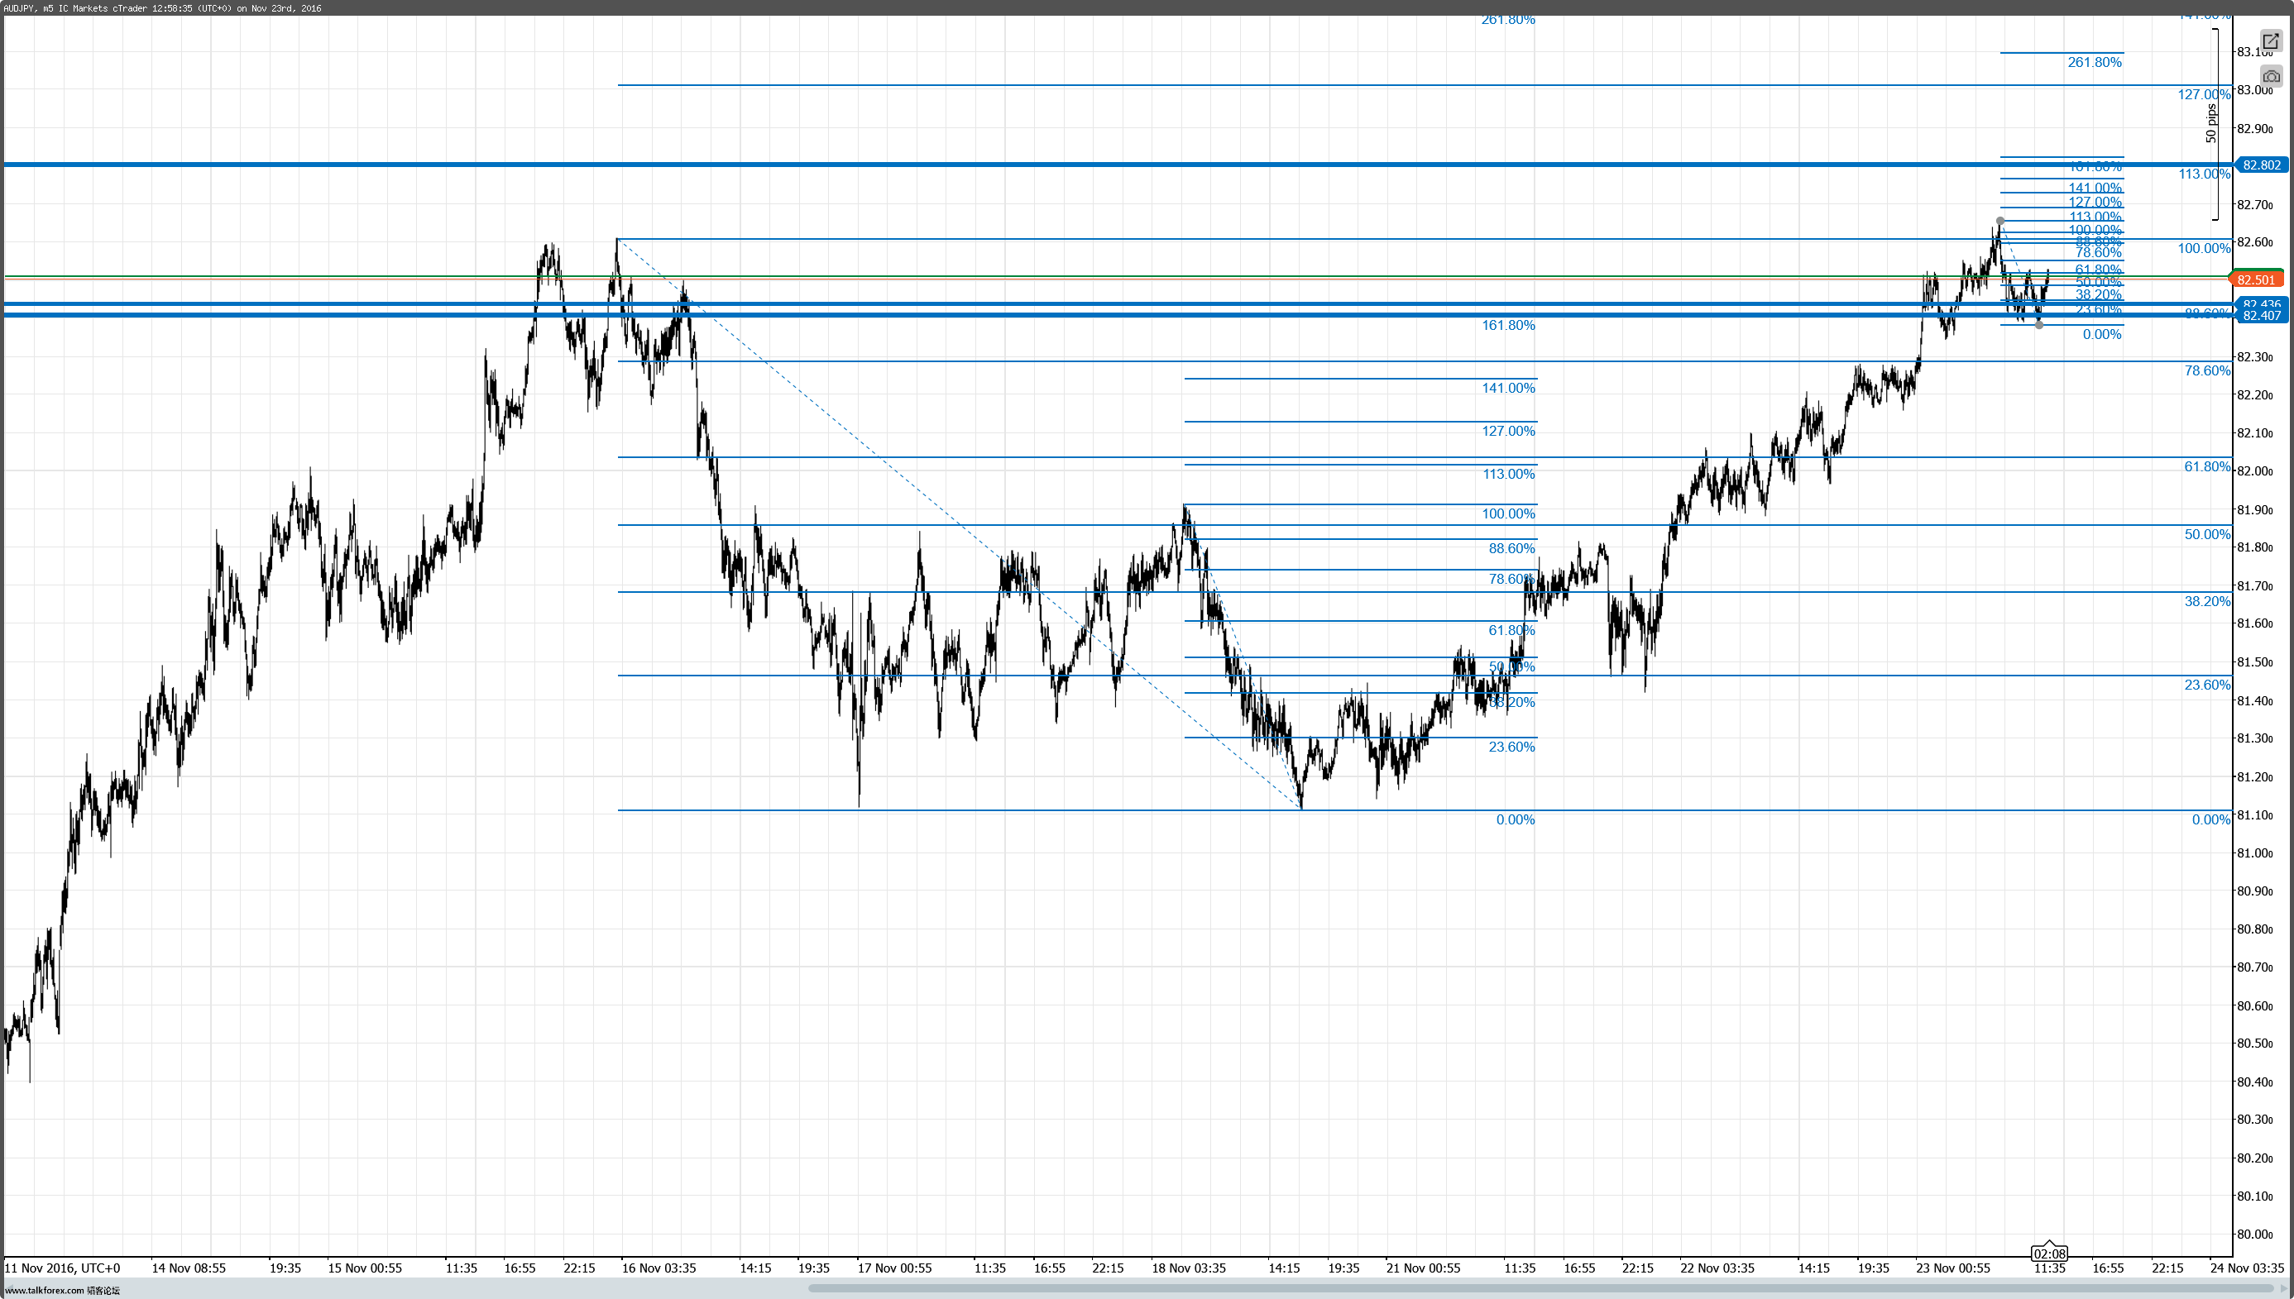Select the 82.436 horizontal line price tag

(x=2261, y=303)
